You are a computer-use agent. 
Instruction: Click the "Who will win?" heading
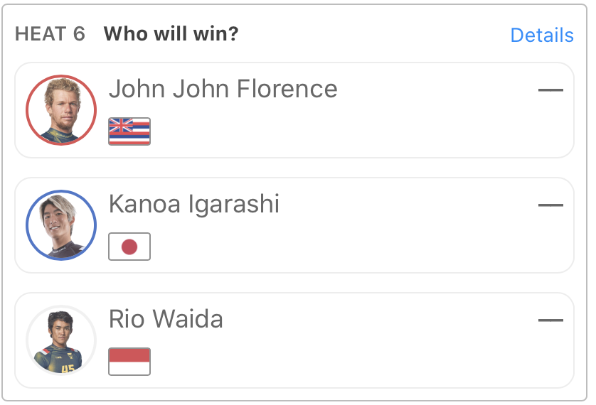(x=171, y=34)
